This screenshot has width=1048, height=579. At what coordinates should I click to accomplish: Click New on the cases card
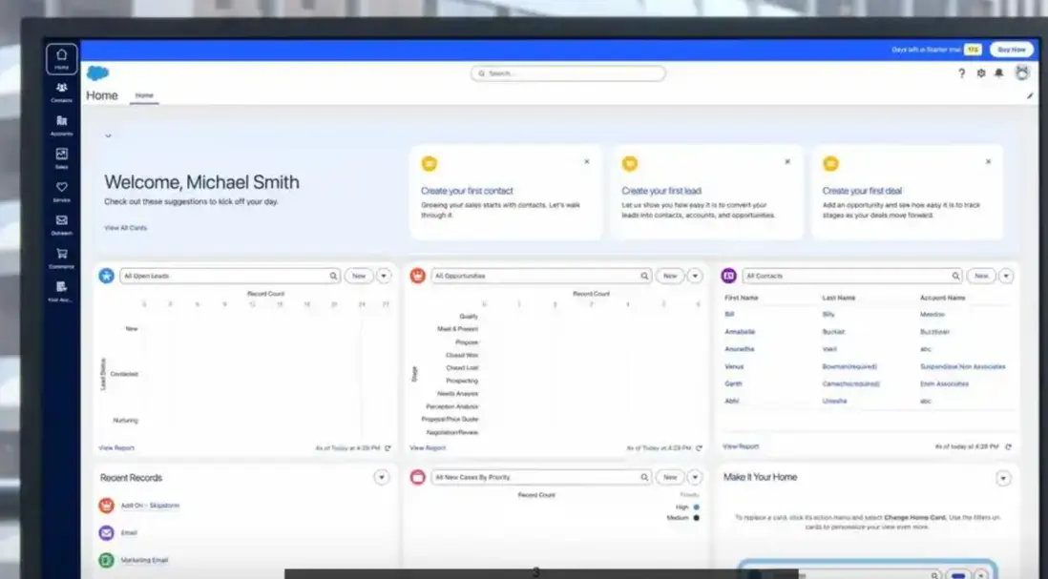tap(670, 477)
